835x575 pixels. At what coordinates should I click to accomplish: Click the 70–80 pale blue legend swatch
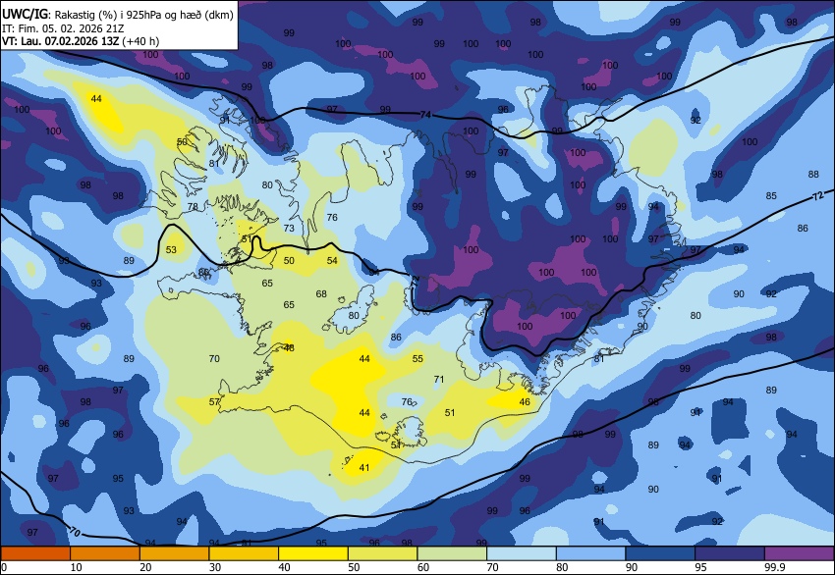tap(522, 553)
